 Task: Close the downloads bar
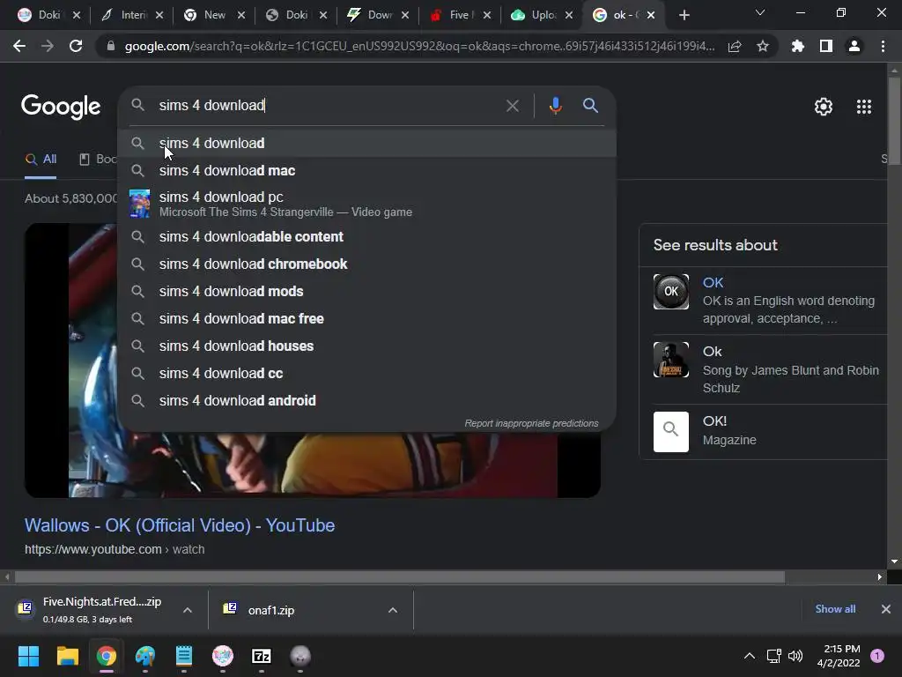pos(886,609)
